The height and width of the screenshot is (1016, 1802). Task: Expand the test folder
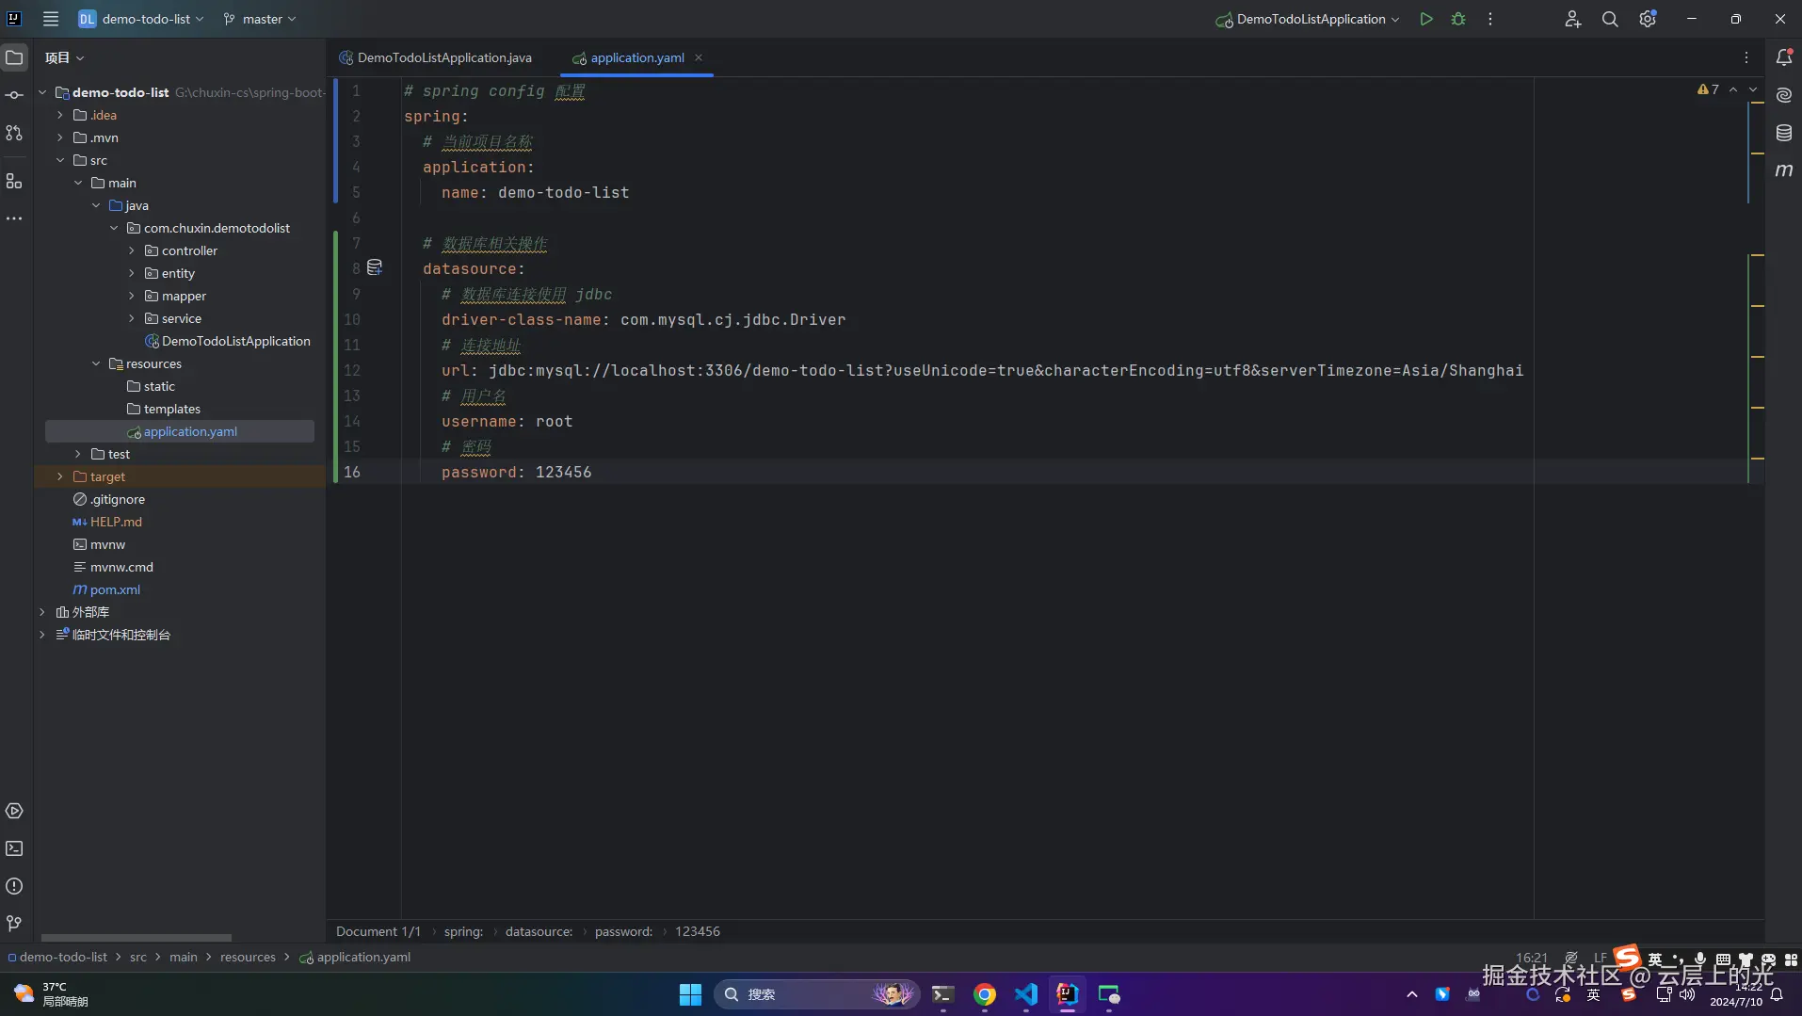(x=78, y=454)
